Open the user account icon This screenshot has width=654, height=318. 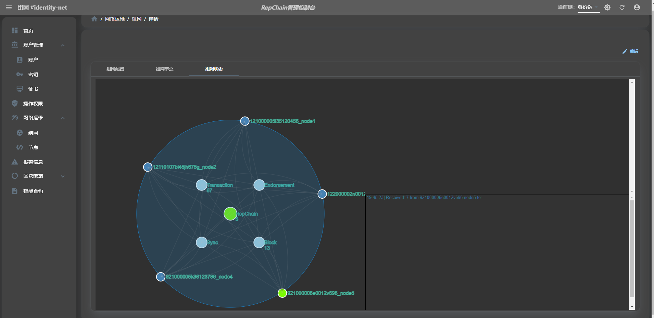click(637, 8)
